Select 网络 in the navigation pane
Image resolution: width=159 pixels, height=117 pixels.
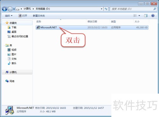click(12, 81)
